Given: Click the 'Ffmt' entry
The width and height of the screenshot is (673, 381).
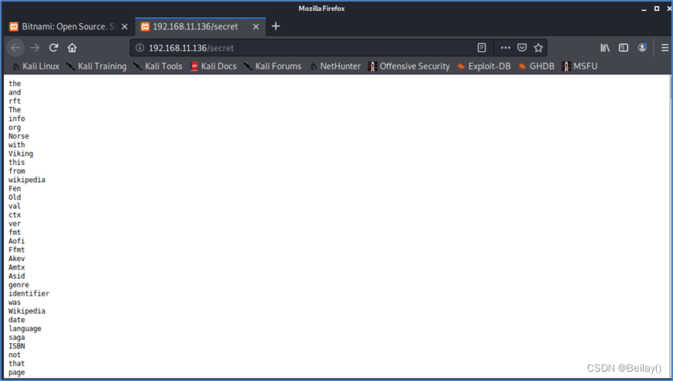Looking at the screenshot, I should [x=17, y=249].
